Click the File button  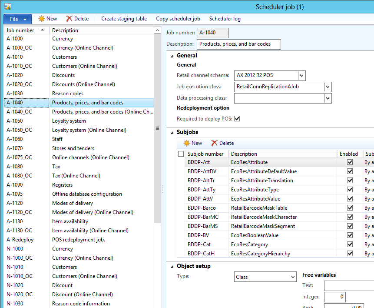pyautogui.click(x=14, y=19)
